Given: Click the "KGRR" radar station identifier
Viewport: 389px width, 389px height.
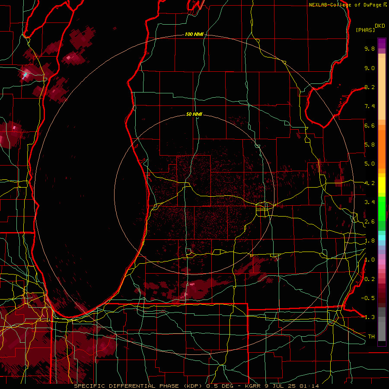Looking at the screenshot, I should pyautogui.click(x=252, y=386).
